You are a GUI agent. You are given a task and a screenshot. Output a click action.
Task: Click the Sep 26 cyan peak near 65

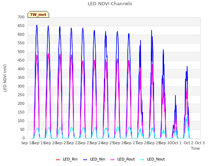[x=118, y=127]
